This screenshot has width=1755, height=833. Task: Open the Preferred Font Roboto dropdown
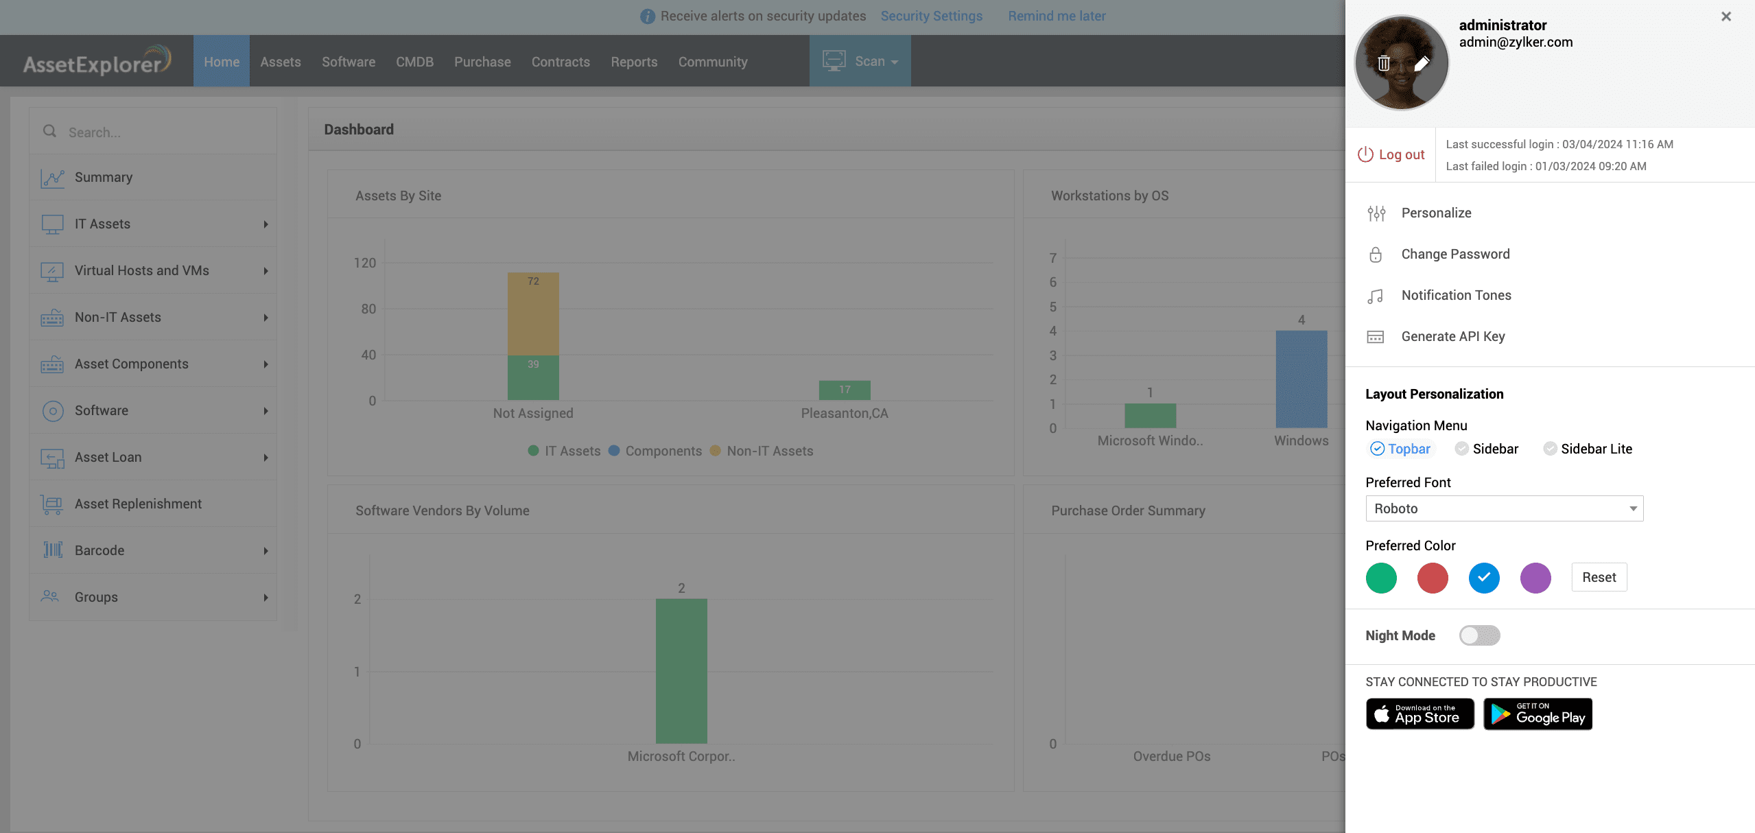tap(1504, 508)
